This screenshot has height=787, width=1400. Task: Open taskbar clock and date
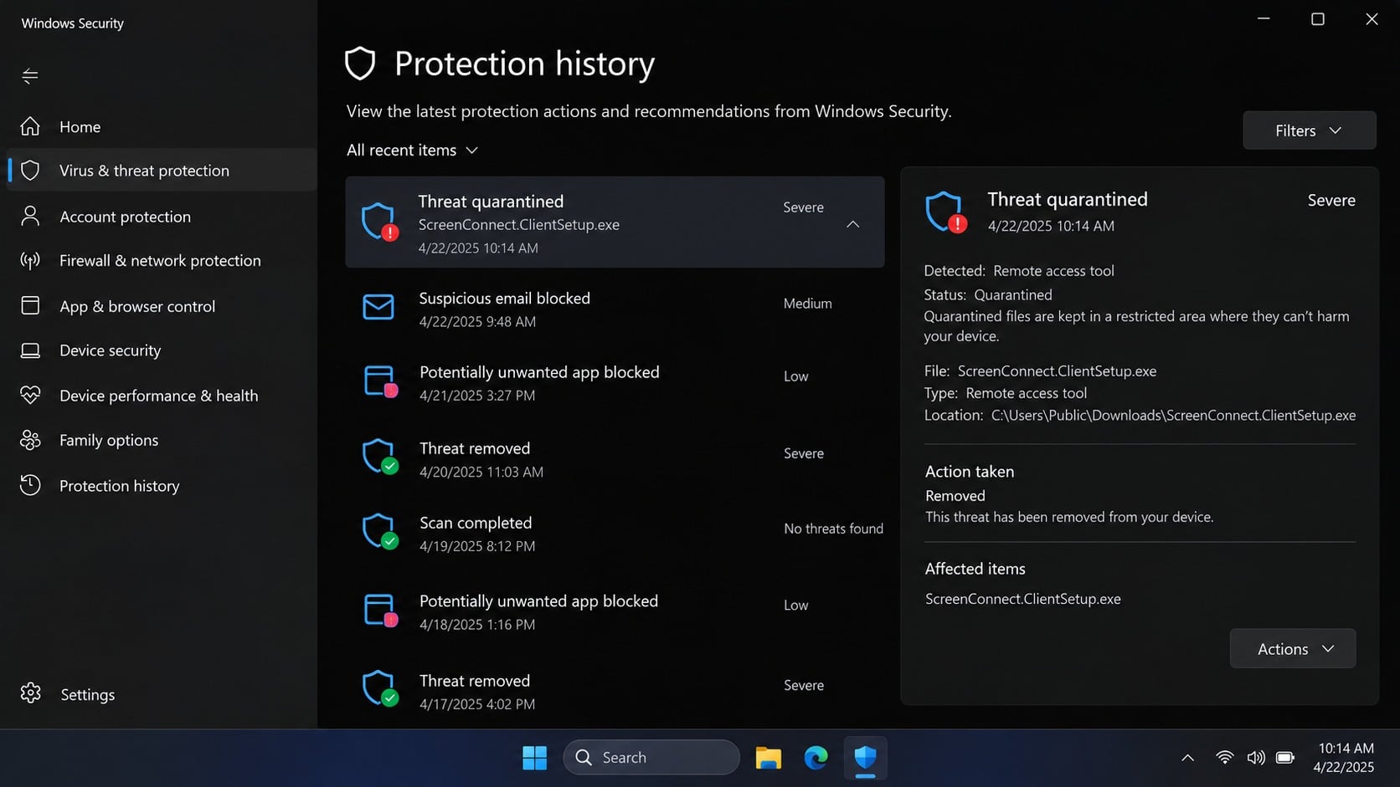tap(1345, 758)
